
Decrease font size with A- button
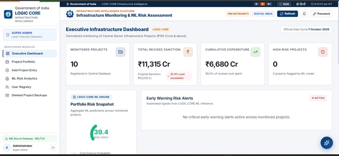point(257,4)
